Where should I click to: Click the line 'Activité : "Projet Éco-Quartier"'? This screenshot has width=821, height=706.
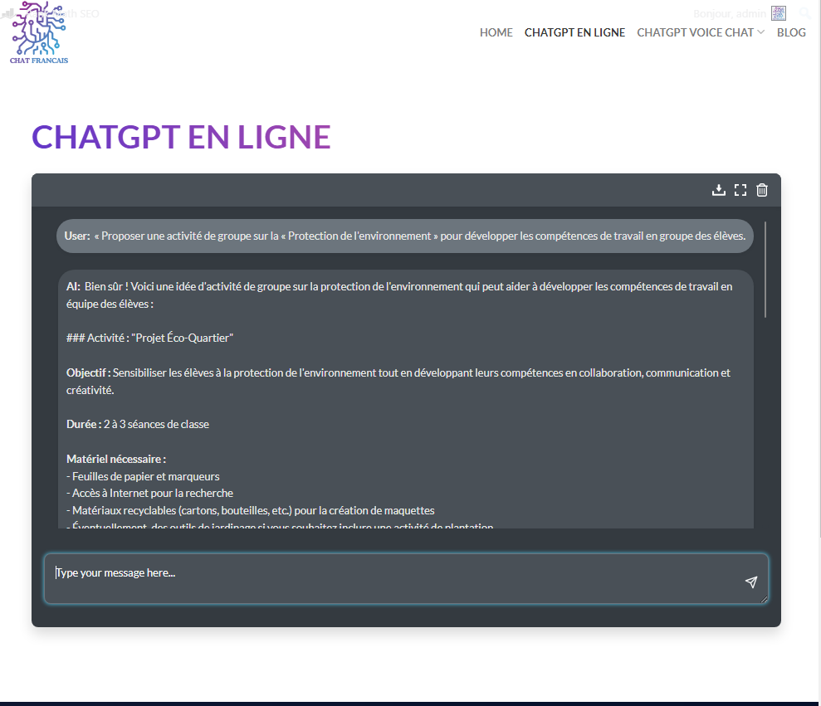pyautogui.click(x=149, y=338)
